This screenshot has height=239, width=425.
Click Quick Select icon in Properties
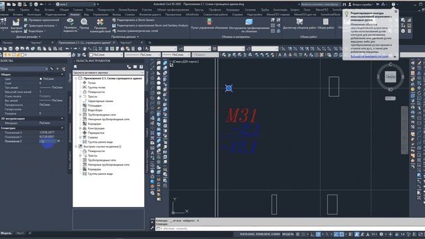[x=64, y=69]
